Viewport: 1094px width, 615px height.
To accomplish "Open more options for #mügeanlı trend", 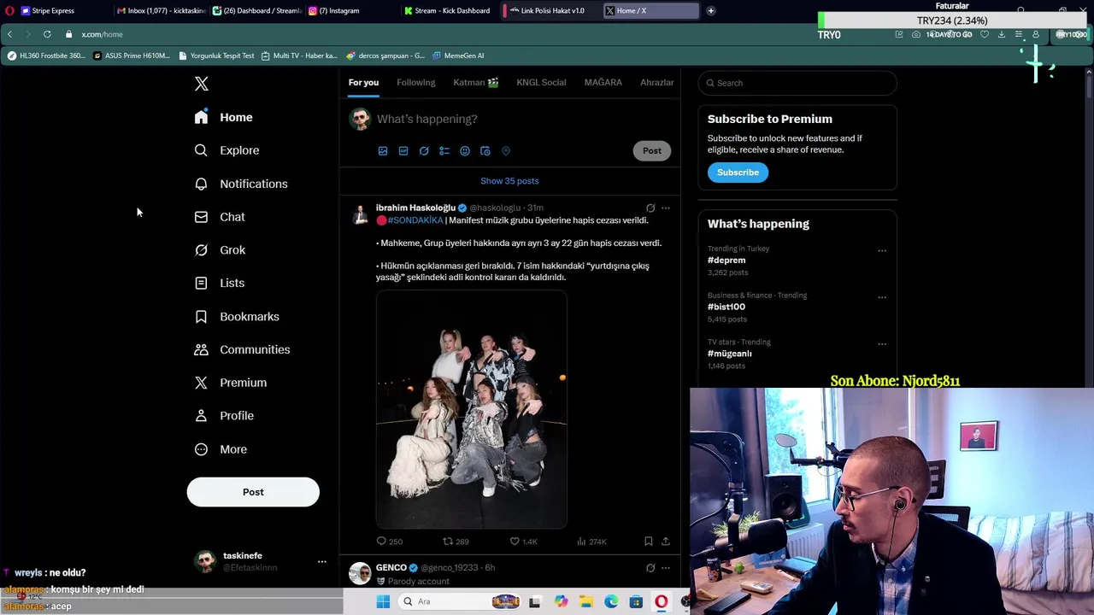I will pos(882,344).
